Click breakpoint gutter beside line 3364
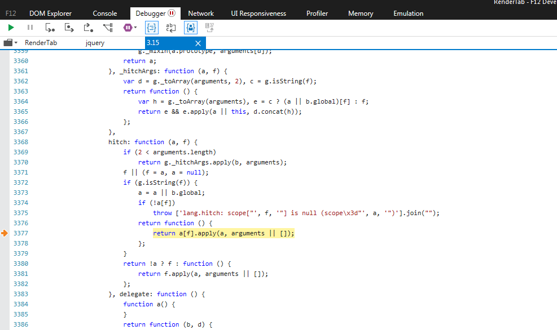The width and height of the screenshot is (557, 330). click(x=5, y=101)
